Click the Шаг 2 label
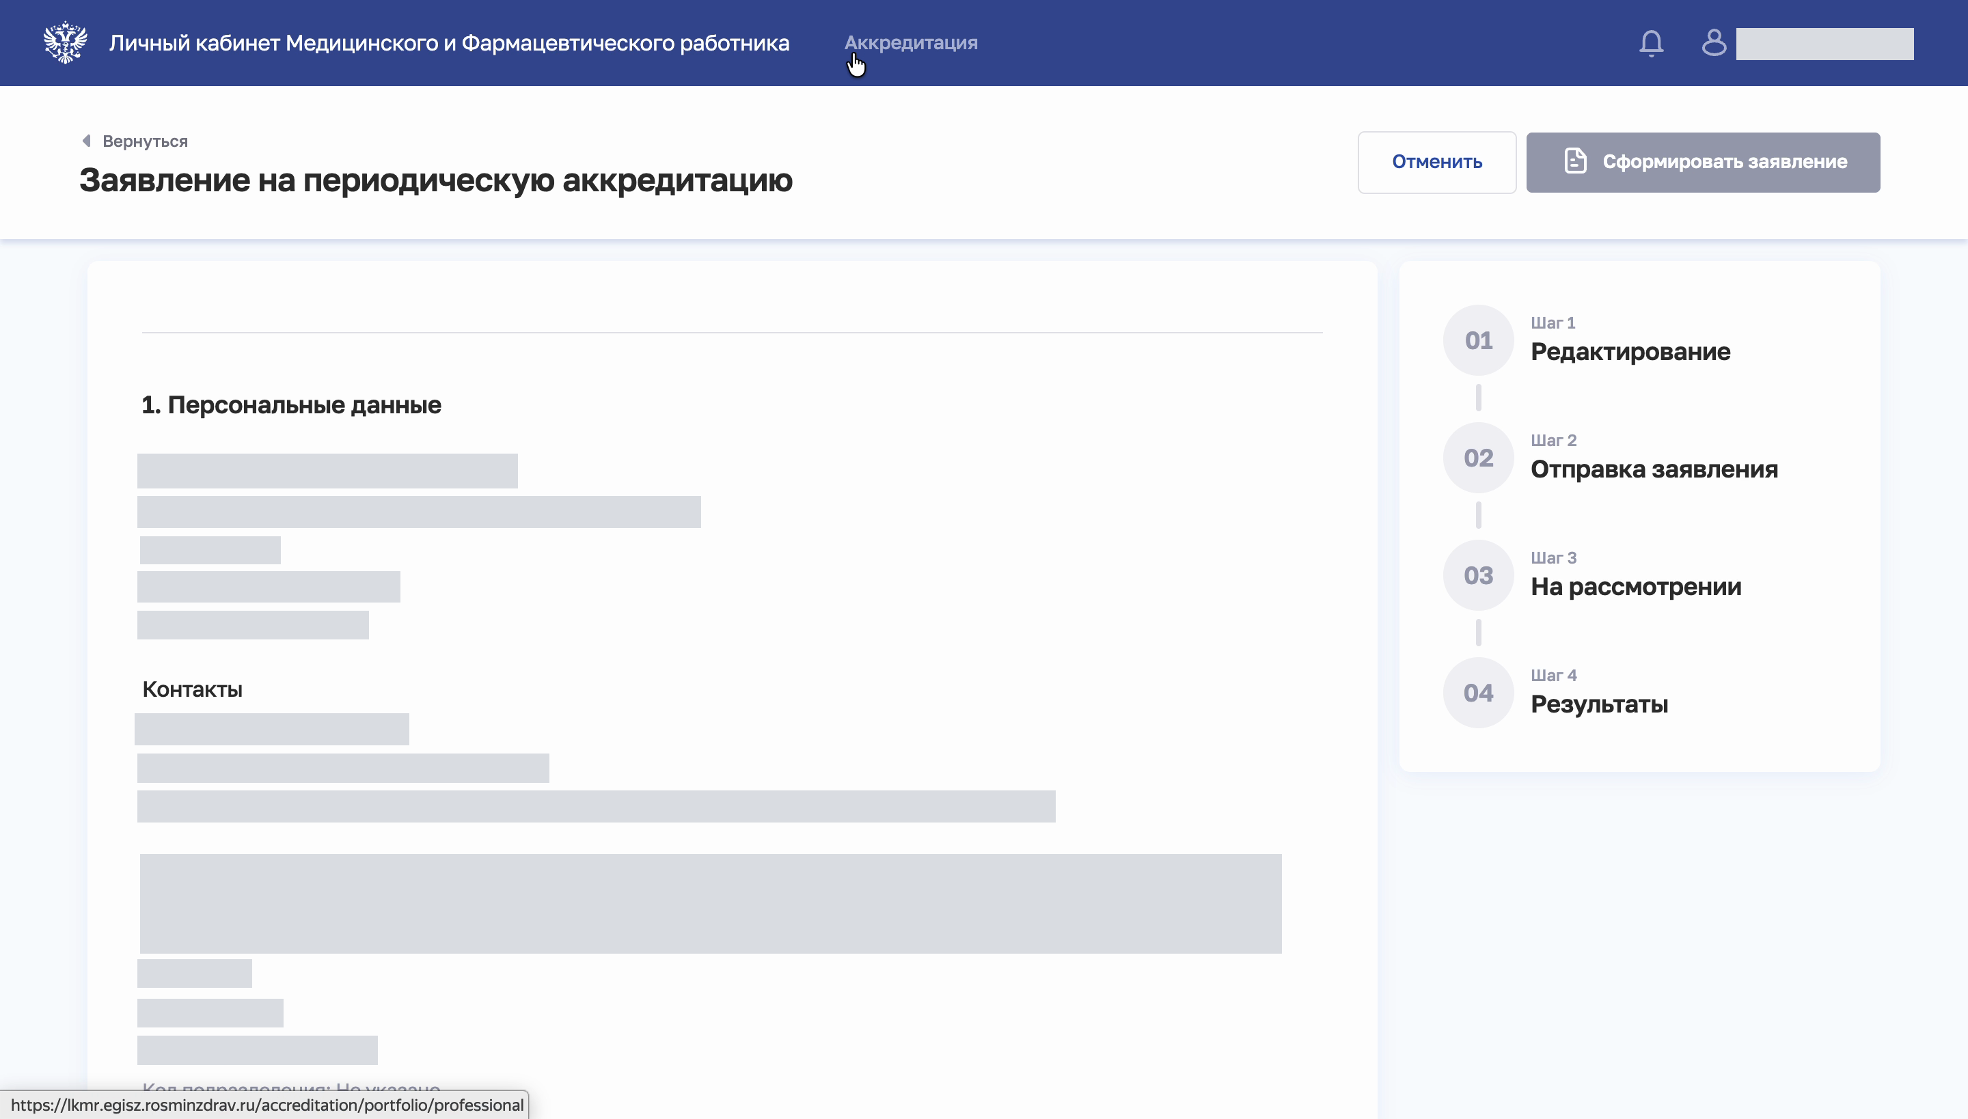 pos(1554,441)
